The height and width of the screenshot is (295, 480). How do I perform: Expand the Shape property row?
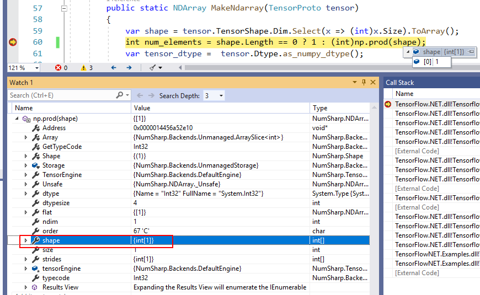click(26, 156)
